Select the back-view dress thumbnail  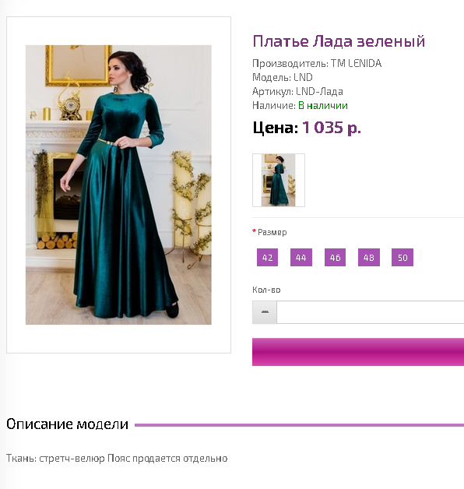[279, 180]
